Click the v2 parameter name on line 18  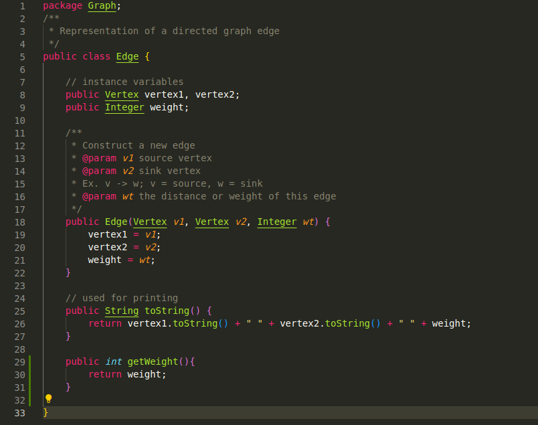click(240, 222)
